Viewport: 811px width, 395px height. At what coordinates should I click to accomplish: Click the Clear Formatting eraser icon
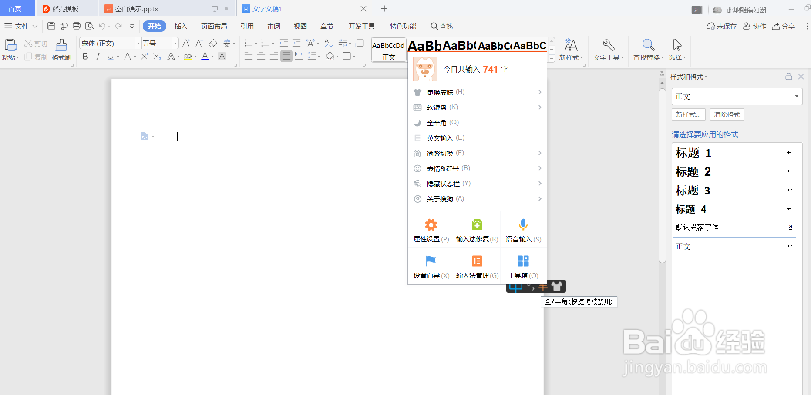tap(213, 43)
